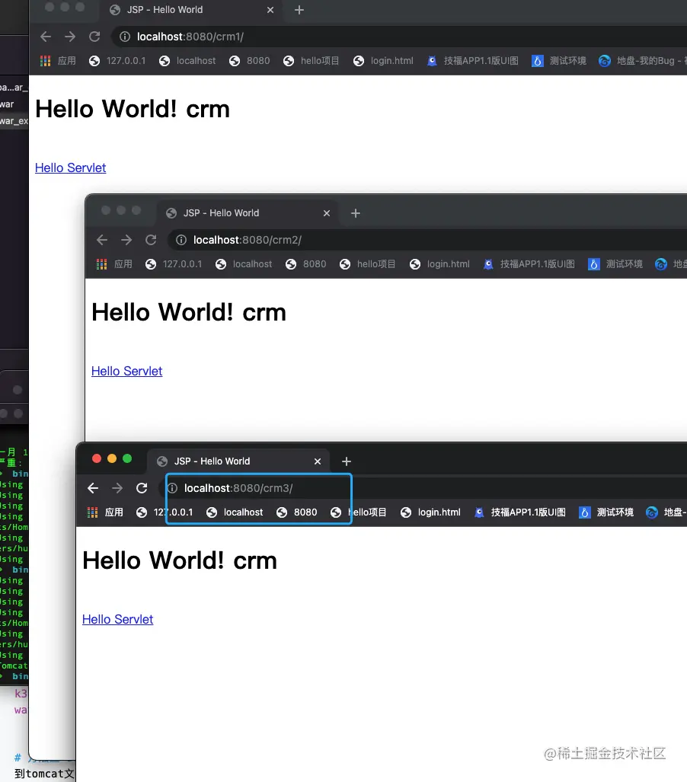Open 技福APP1.1版UI图 bookmark in crm1 window

472,61
